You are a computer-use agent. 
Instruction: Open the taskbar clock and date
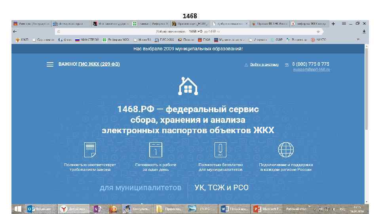(357, 209)
